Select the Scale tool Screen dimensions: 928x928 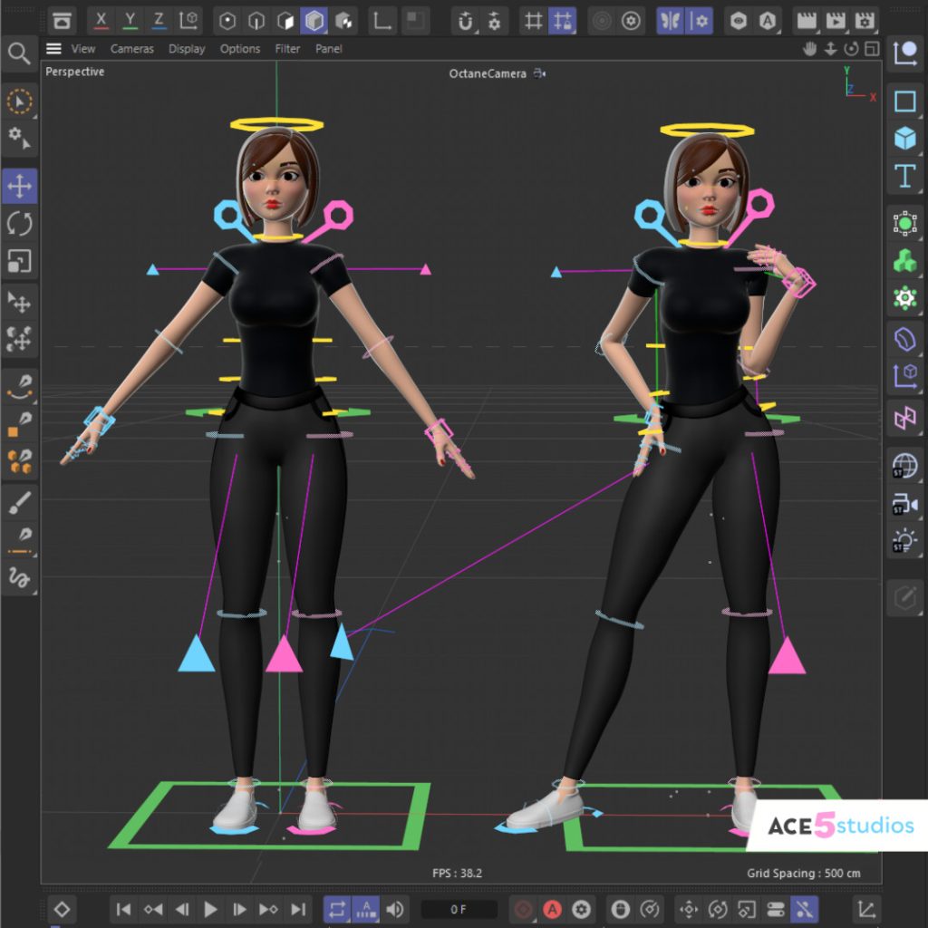(19, 263)
